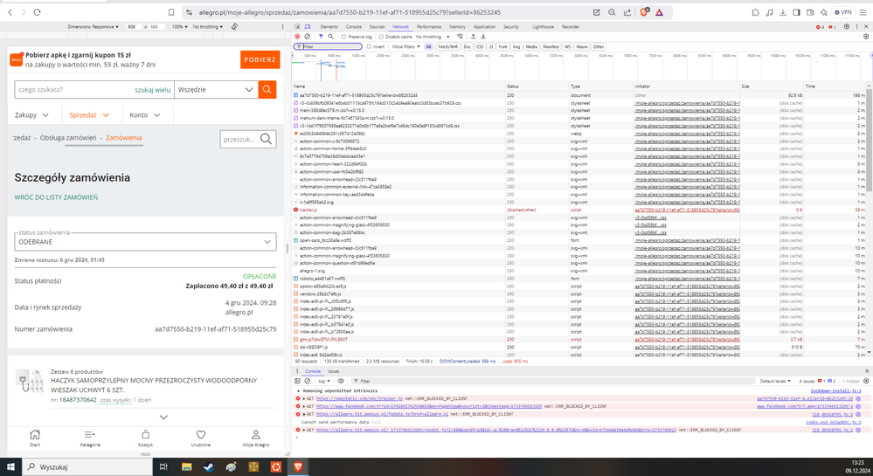Select the WS filter chip
The image size is (873, 476).
pyautogui.click(x=567, y=47)
